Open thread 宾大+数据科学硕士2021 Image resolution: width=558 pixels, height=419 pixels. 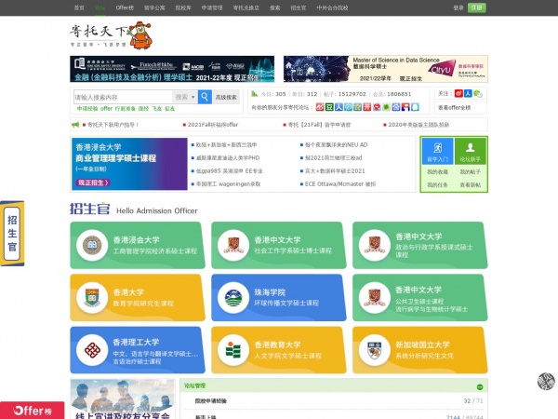(x=335, y=171)
